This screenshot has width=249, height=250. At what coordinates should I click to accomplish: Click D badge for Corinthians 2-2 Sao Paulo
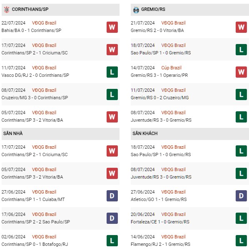click(112, 218)
